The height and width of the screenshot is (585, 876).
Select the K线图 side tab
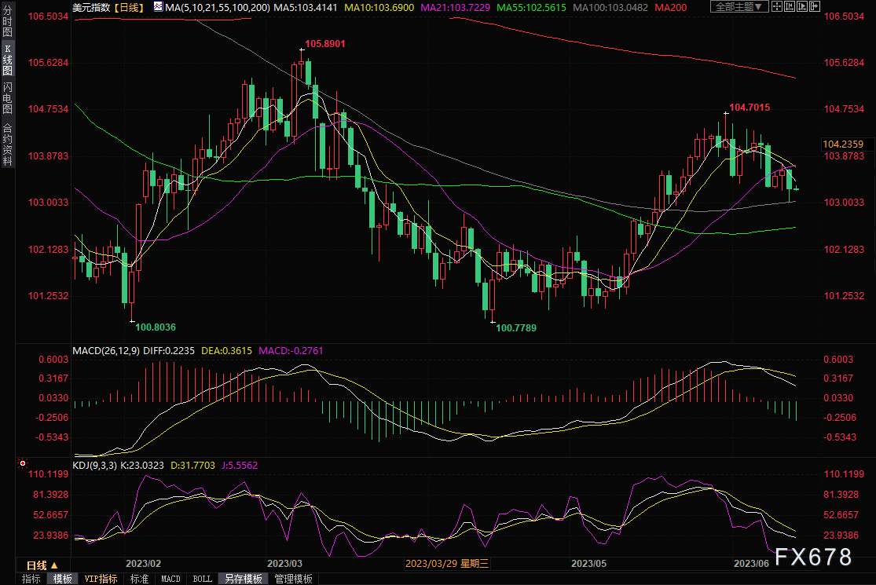(7, 60)
